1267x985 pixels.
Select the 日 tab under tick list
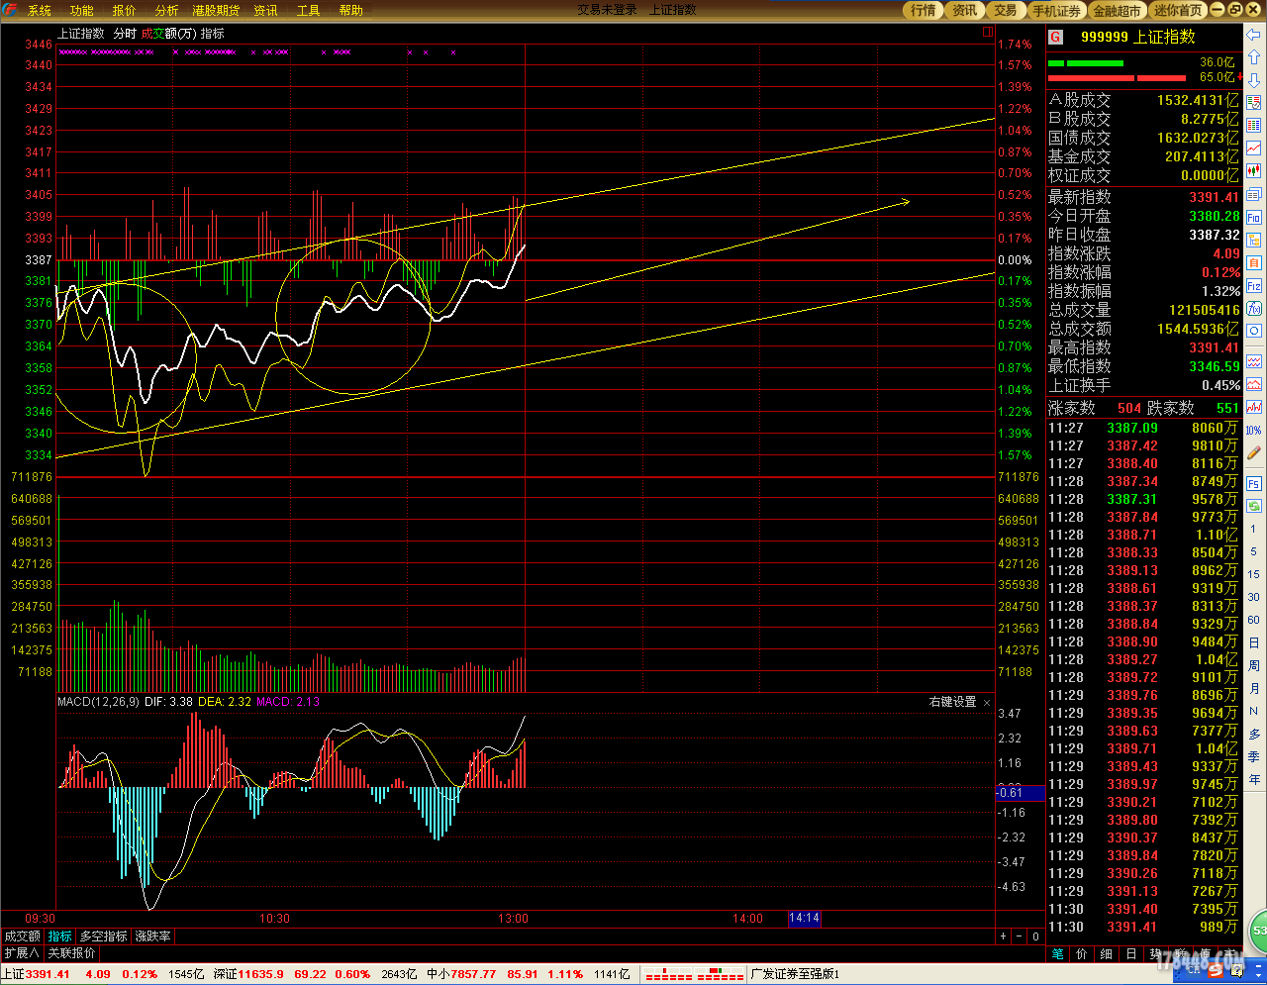click(x=1130, y=953)
